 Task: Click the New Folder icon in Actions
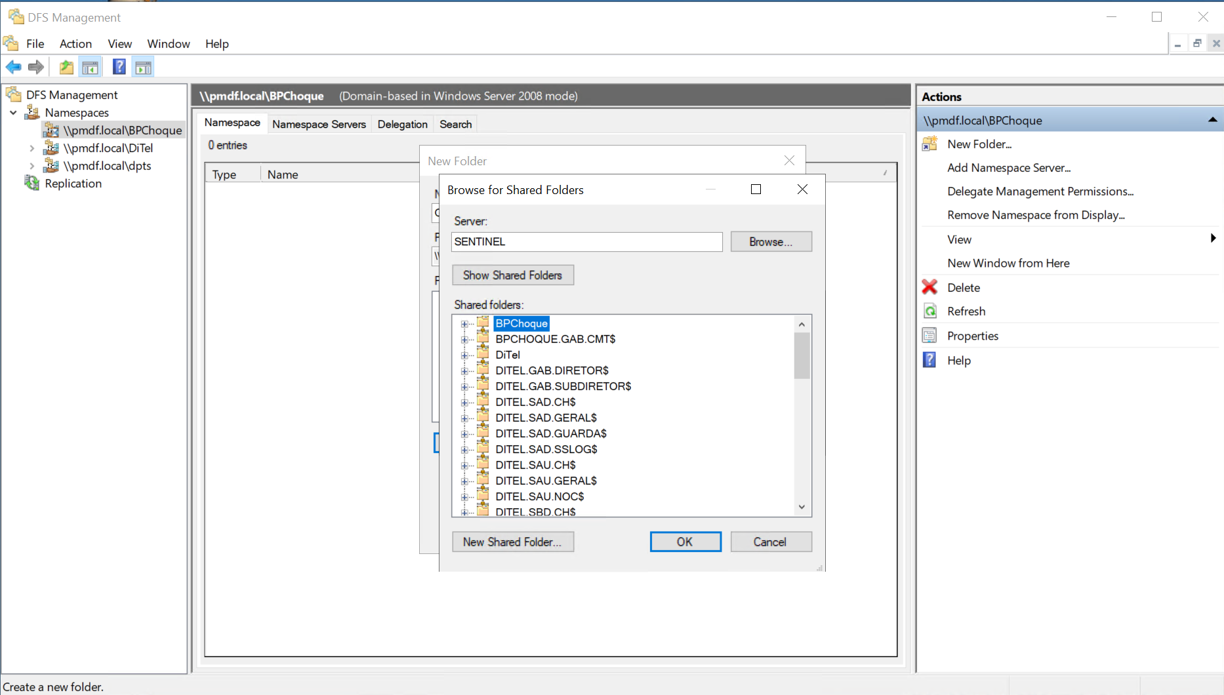pyautogui.click(x=929, y=144)
